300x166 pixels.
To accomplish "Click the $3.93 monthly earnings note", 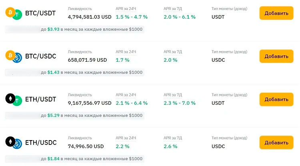I will pos(91,29).
